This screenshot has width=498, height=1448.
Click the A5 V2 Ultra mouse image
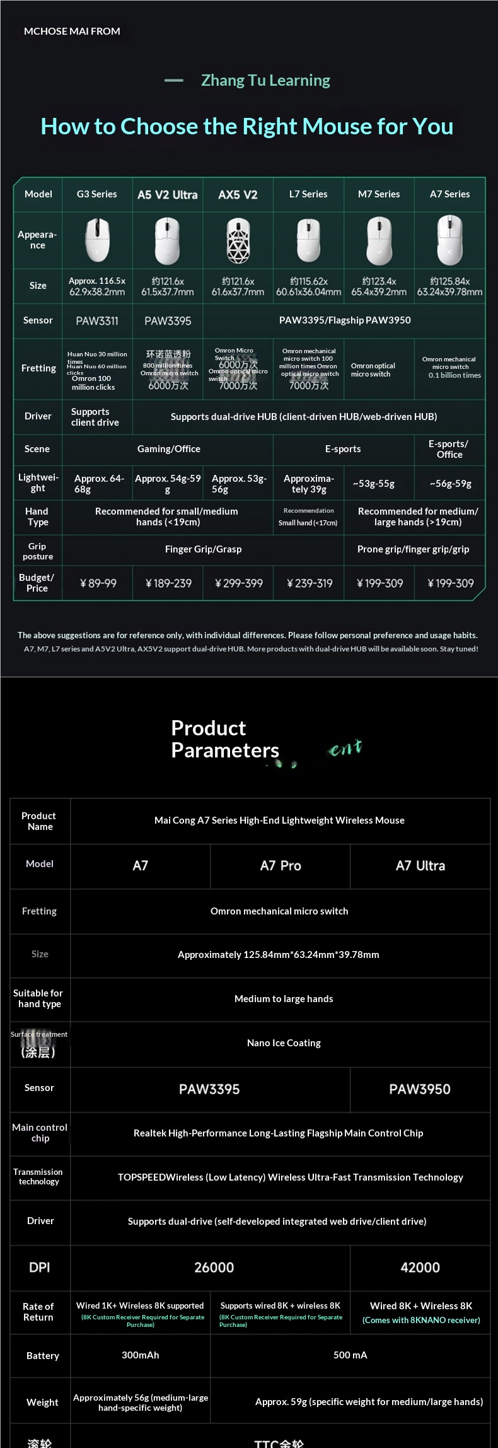click(x=168, y=240)
